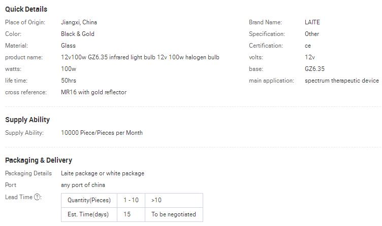This screenshot has height=226, width=382.
Task: Click the "Quantity(Pieces)" table header cell
Action: (89, 200)
